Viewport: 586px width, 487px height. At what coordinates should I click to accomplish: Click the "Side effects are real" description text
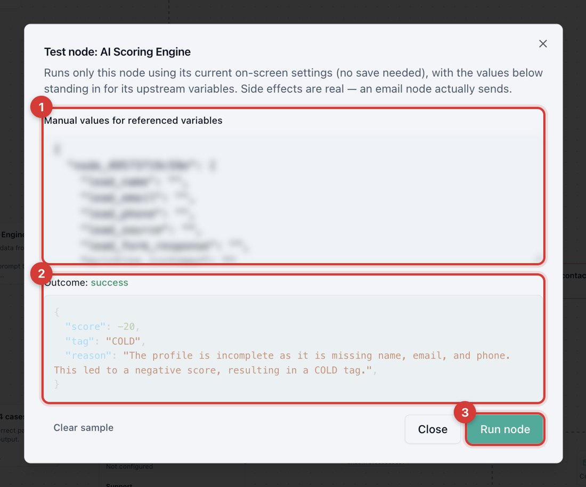292,89
